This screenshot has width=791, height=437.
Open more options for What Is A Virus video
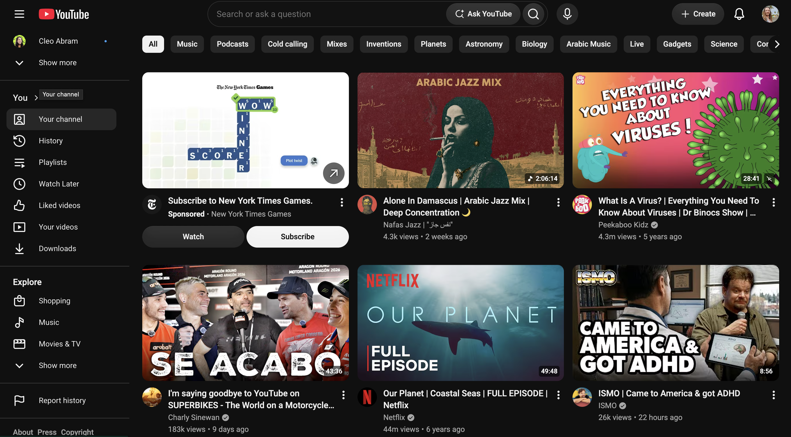click(x=773, y=202)
